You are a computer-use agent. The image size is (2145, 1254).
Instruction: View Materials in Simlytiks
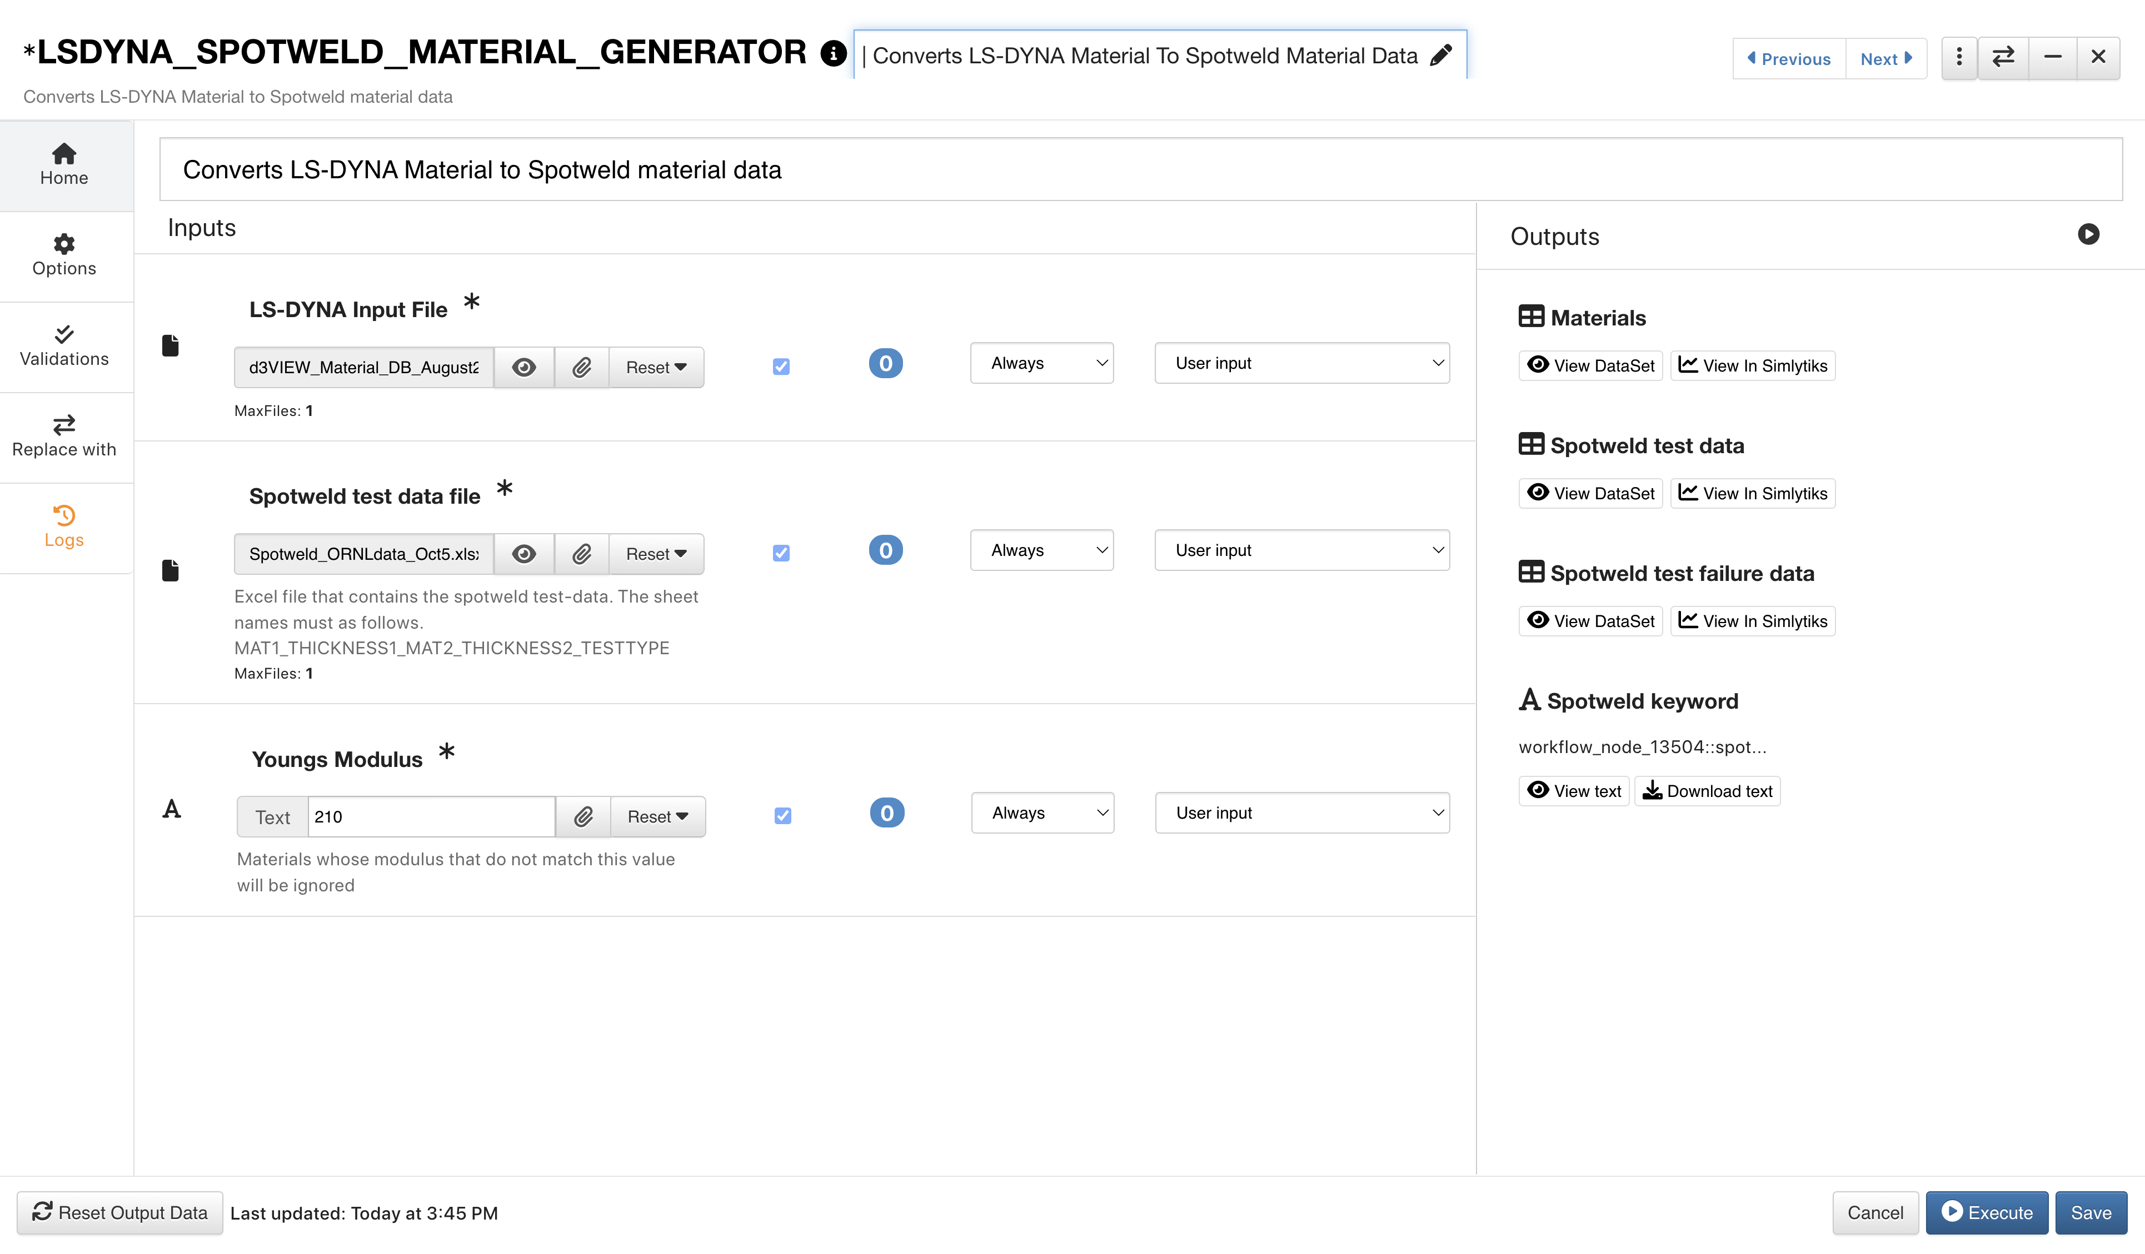(1753, 366)
